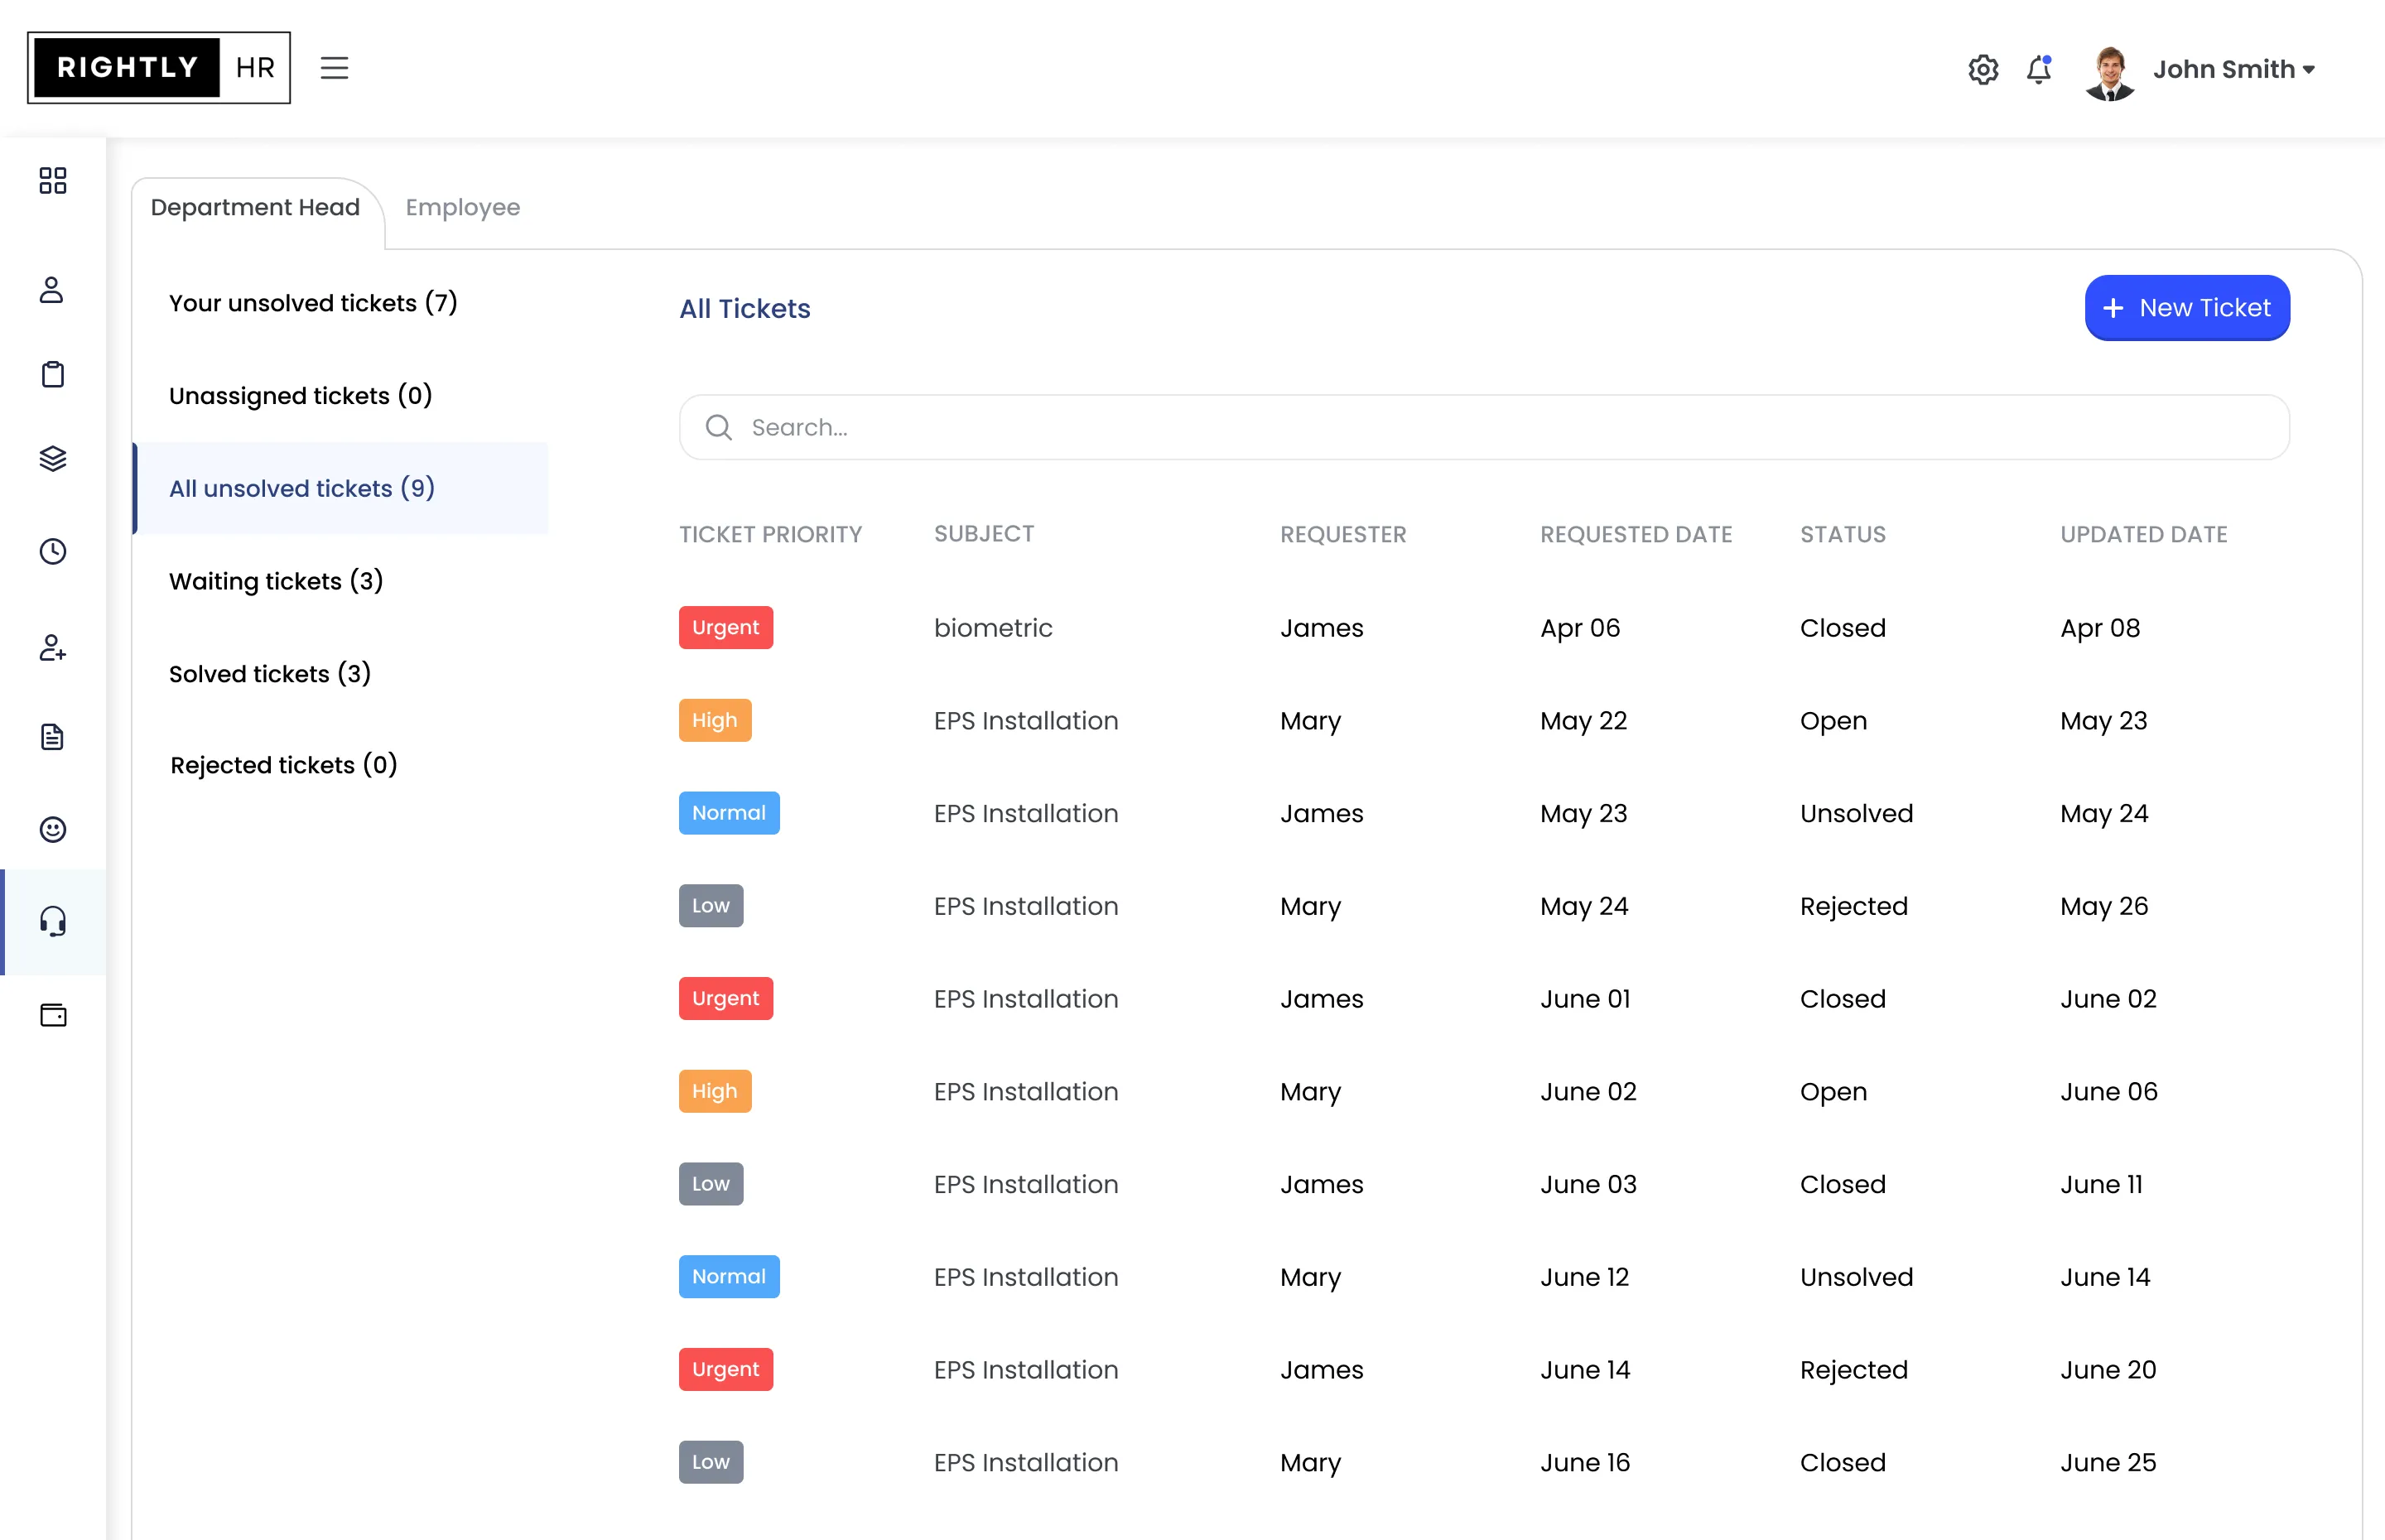The width and height of the screenshot is (2385, 1540).
Task: Open settings gear icon in header
Action: pos(1983,69)
